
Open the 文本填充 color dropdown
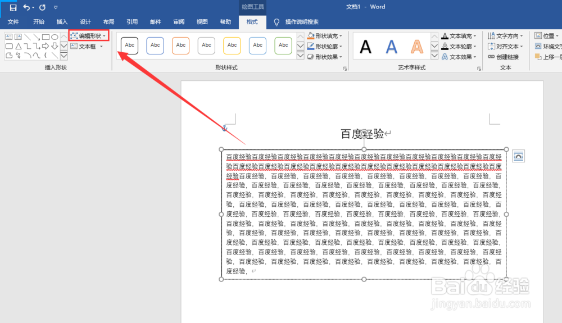click(x=459, y=36)
